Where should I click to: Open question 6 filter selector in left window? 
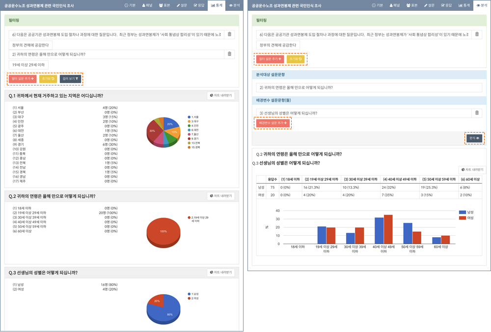tap(116, 34)
